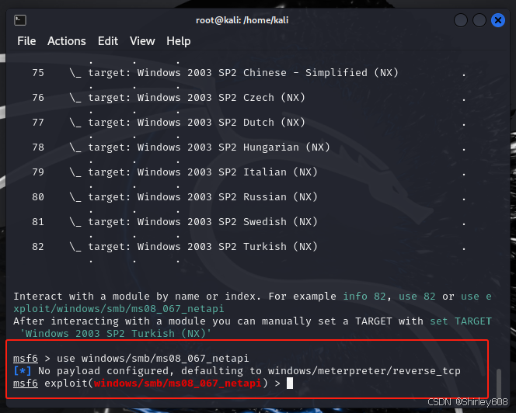Viewport: 516px width, 413px height.
Task: Click 'windows/meterpreter/reverse_tcp' payload text
Action: pos(364,370)
